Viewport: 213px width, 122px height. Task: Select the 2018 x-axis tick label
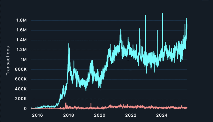[69, 115]
